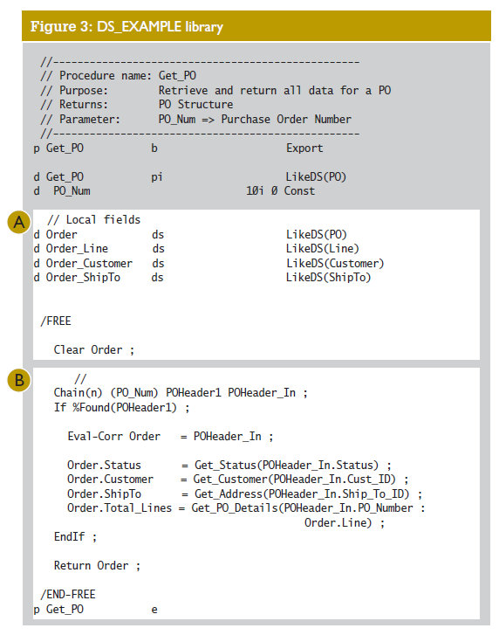Click the If %Found(POHeader1) line
The image size is (499, 635).
[x=122, y=407]
